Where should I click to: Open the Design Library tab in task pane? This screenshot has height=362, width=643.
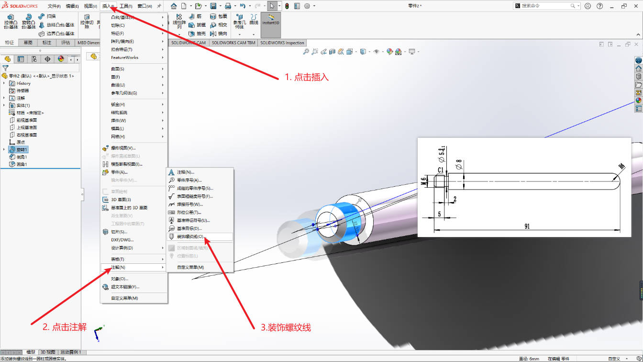click(x=638, y=76)
